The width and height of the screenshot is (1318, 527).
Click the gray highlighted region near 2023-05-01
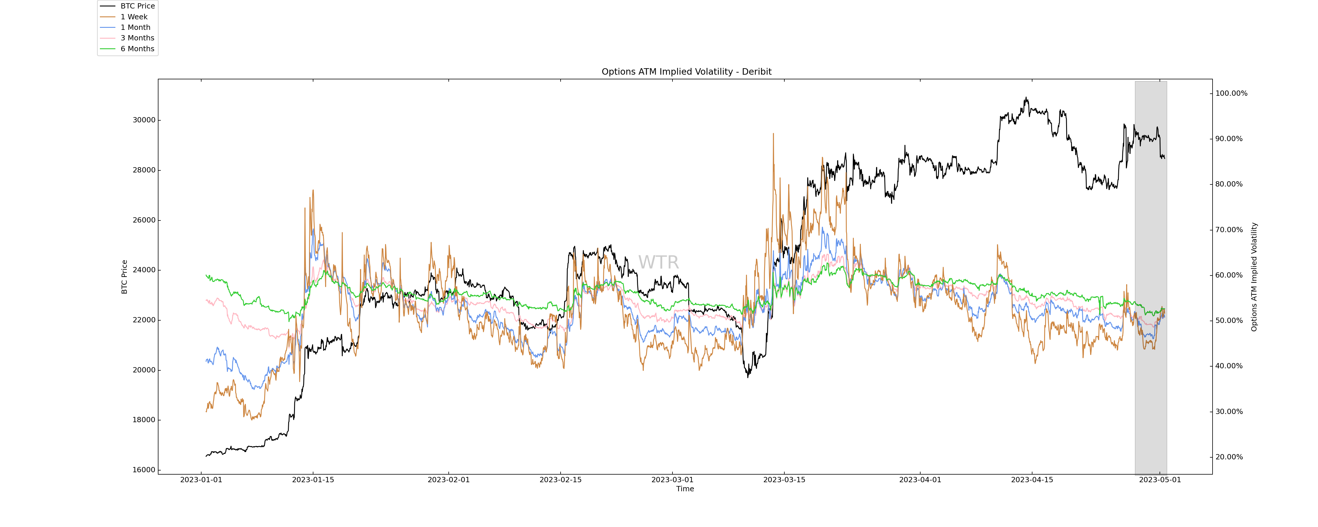[x=1151, y=278]
